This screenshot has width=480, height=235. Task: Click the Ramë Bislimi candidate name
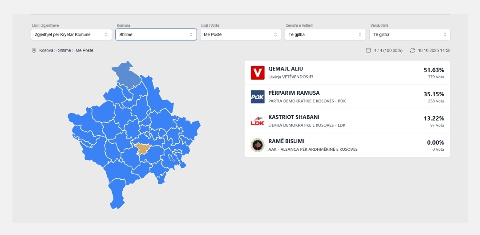[x=286, y=141]
